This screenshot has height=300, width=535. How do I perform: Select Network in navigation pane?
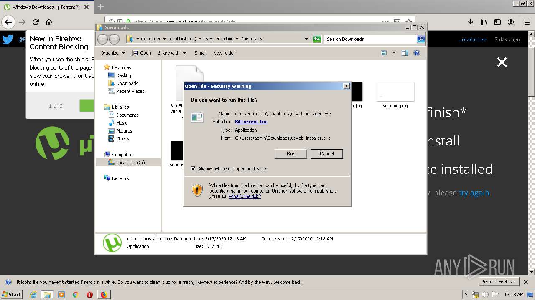click(120, 178)
